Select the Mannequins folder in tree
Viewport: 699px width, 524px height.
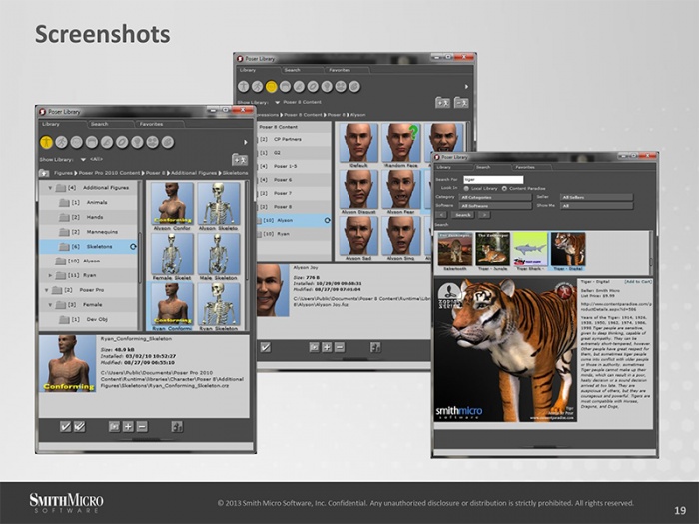(88, 232)
